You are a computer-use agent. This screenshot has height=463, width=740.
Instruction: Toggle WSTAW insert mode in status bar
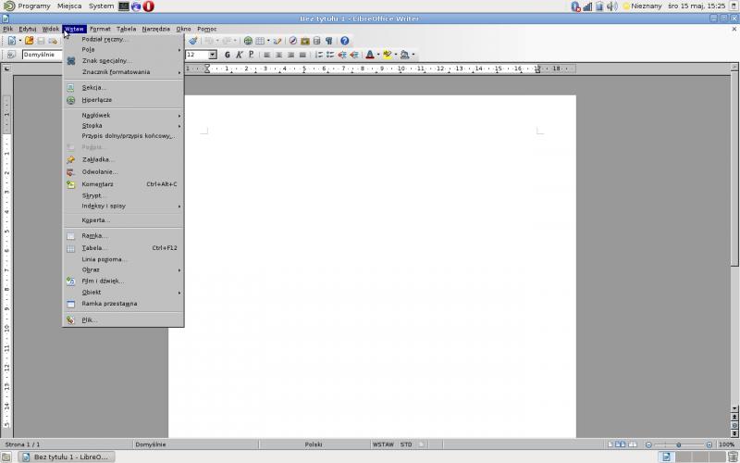pos(383,444)
